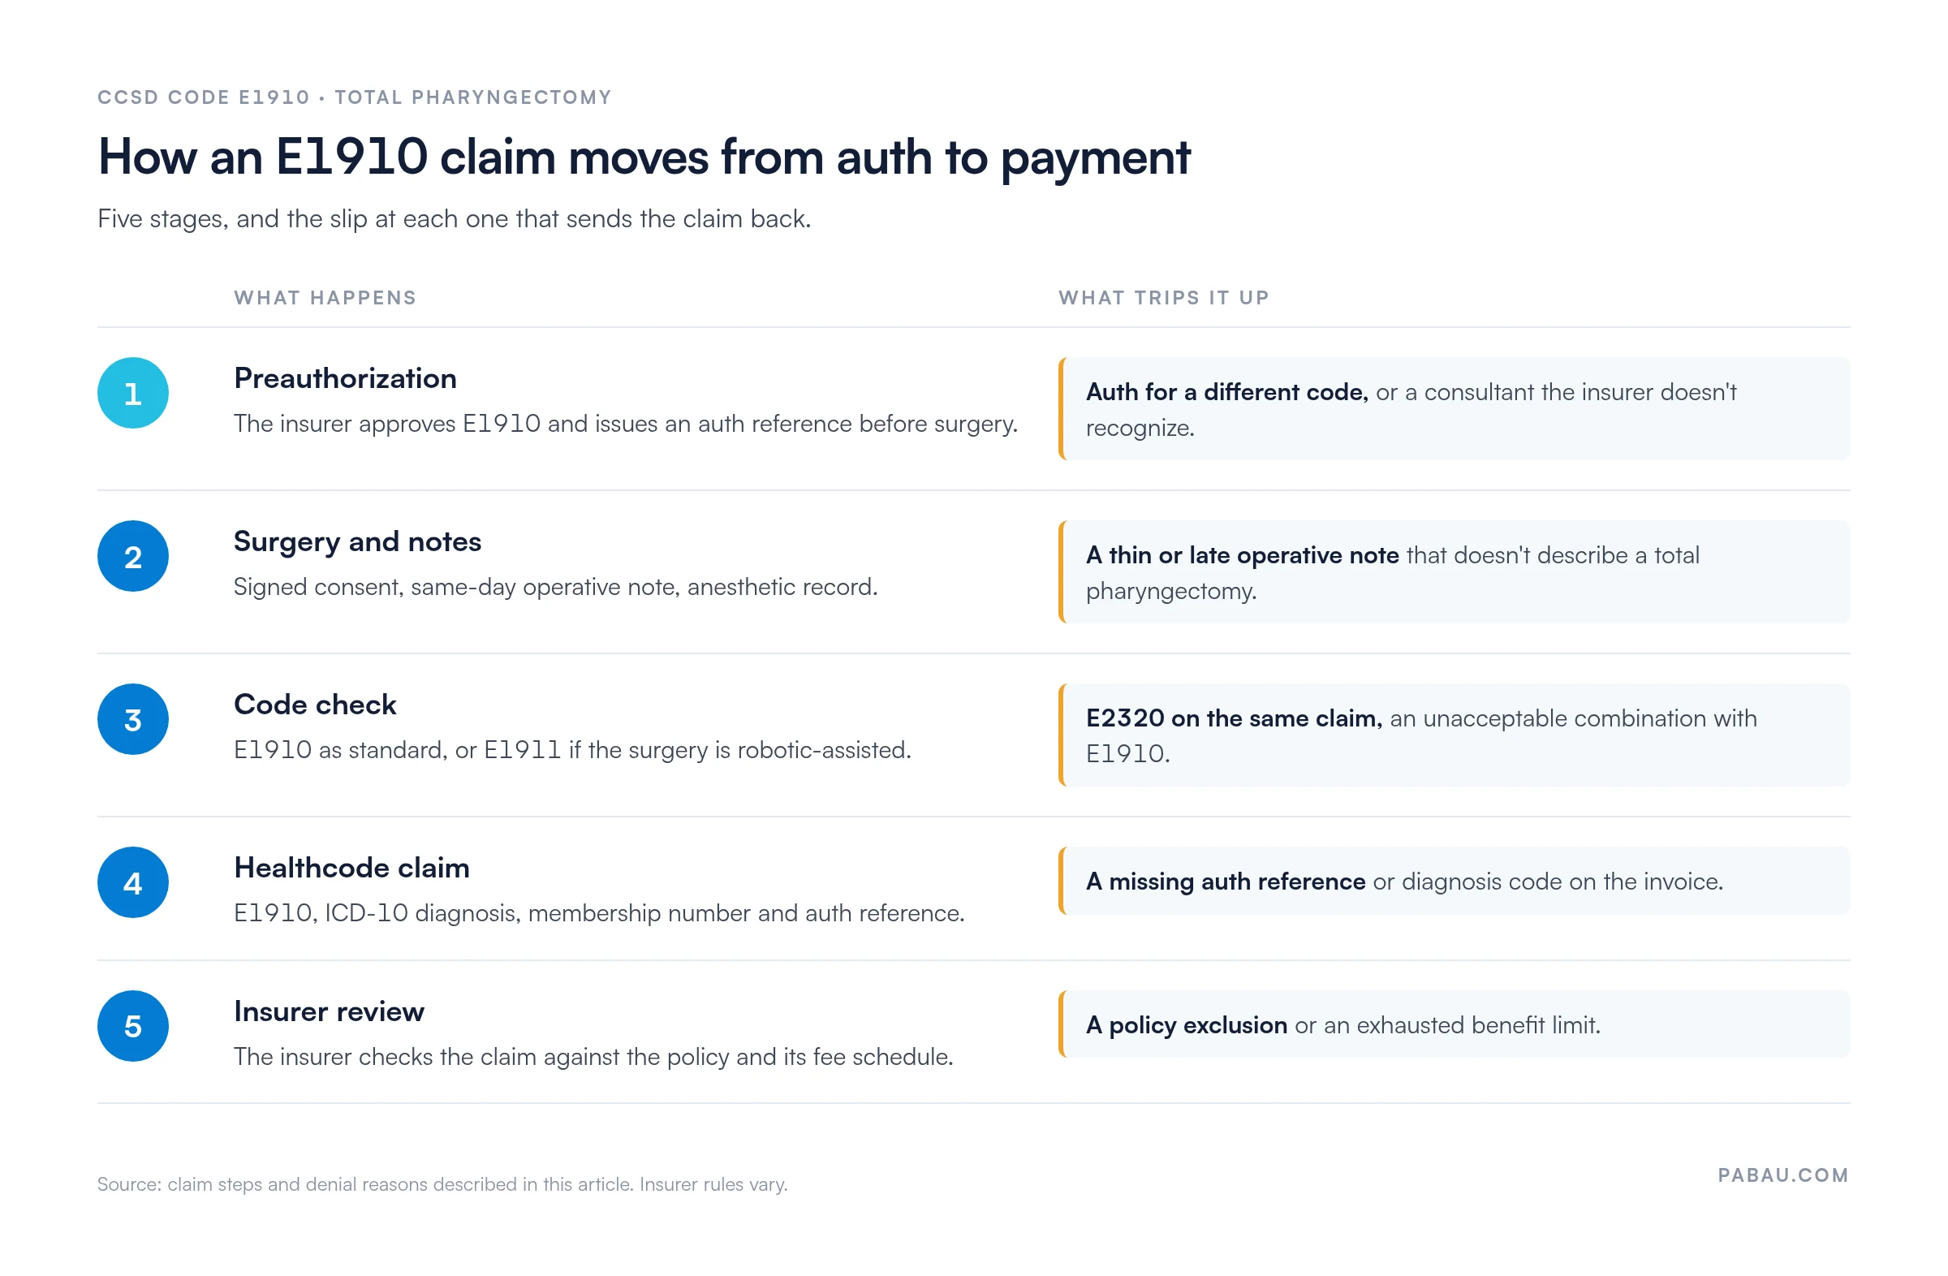Click the 'E2320 on the same claim' callout
Image resolution: width=1948 pixels, height=1276 pixels.
(x=1454, y=735)
